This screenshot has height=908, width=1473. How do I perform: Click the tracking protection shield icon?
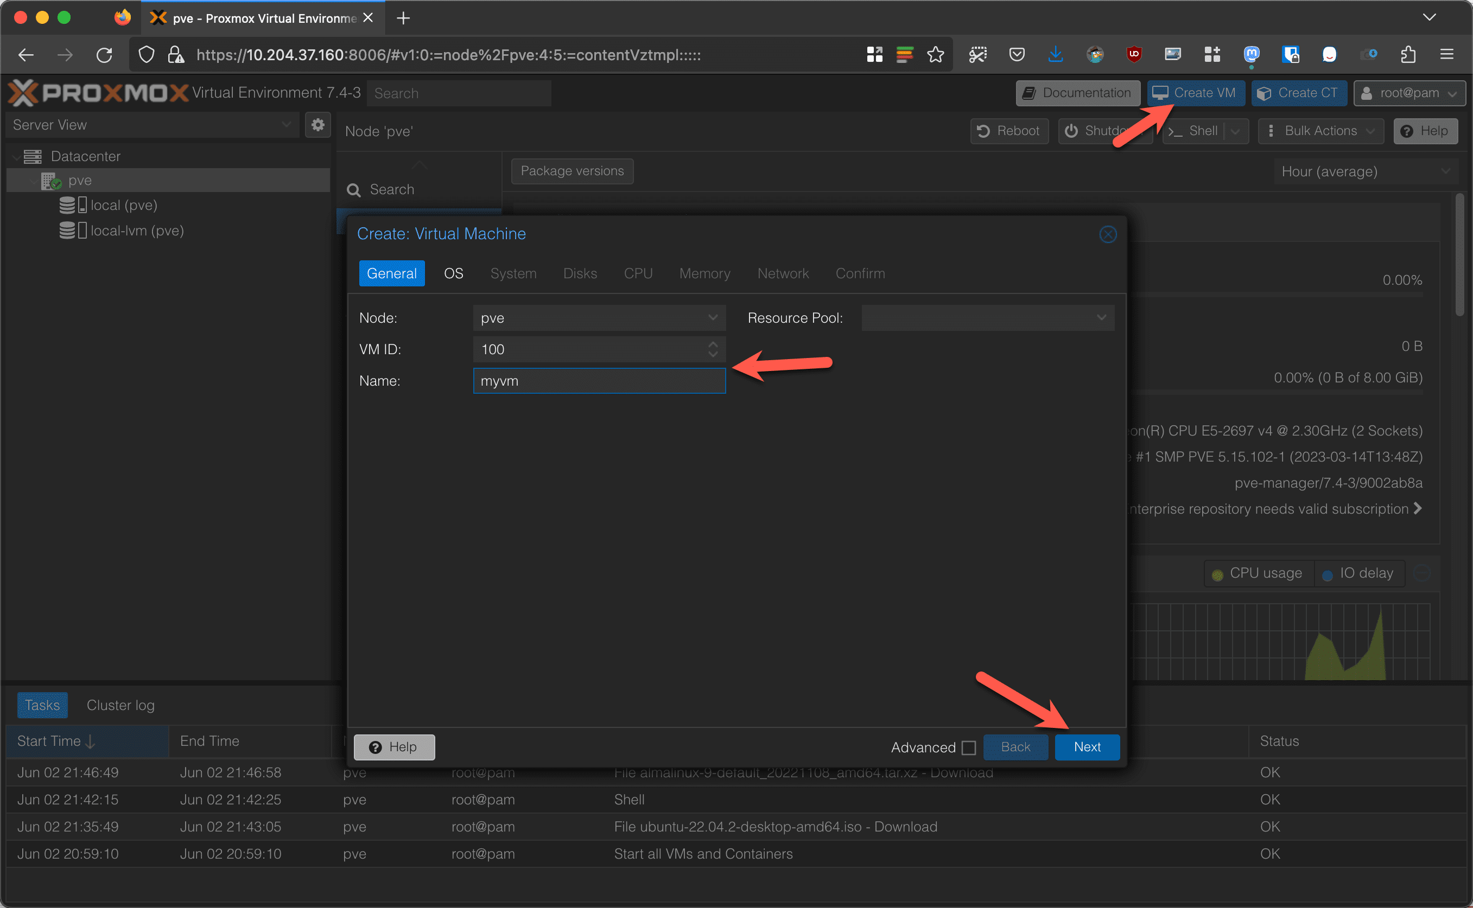[x=146, y=55]
